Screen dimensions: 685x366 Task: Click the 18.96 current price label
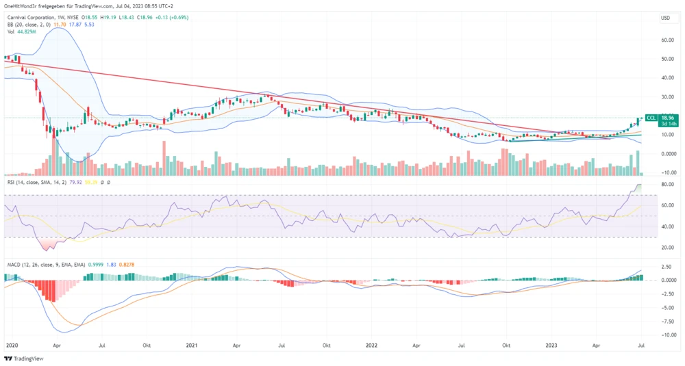(x=668, y=117)
